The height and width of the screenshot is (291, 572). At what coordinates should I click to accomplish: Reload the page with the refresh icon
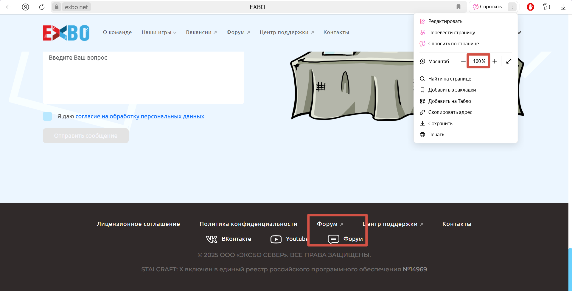[x=42, y=7]
